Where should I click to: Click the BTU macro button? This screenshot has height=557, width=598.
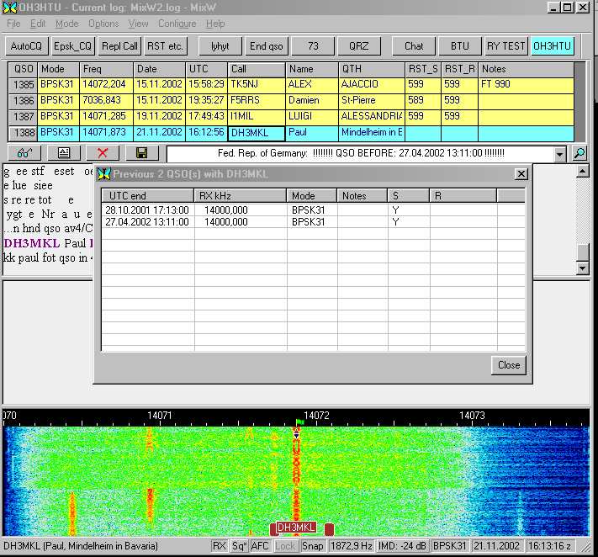click(460, 46)
